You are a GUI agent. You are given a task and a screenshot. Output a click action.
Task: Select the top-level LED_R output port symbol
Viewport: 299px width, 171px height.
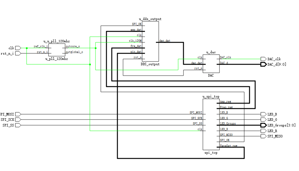click(263, 131)
